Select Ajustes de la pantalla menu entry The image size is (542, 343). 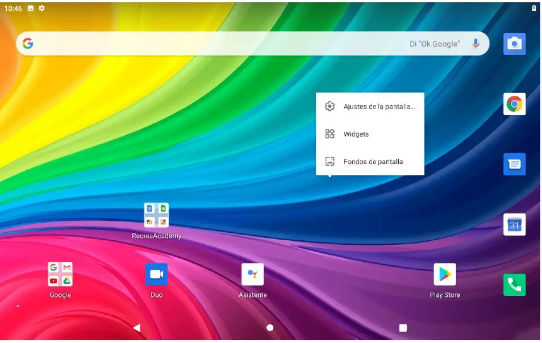[x=370, y=106]
